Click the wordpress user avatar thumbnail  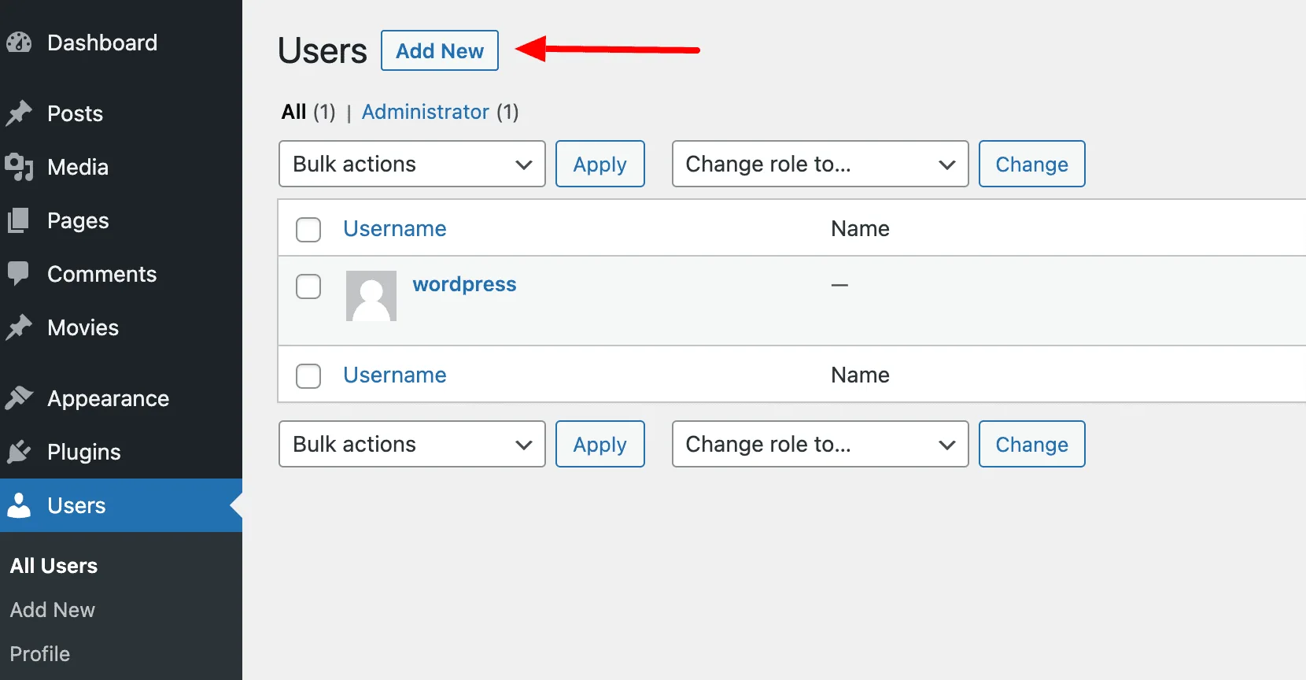coord(371,296)
